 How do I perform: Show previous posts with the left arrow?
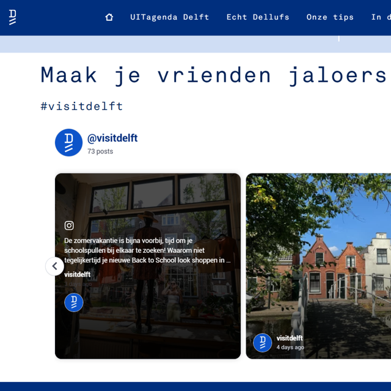tap(54, 266)
